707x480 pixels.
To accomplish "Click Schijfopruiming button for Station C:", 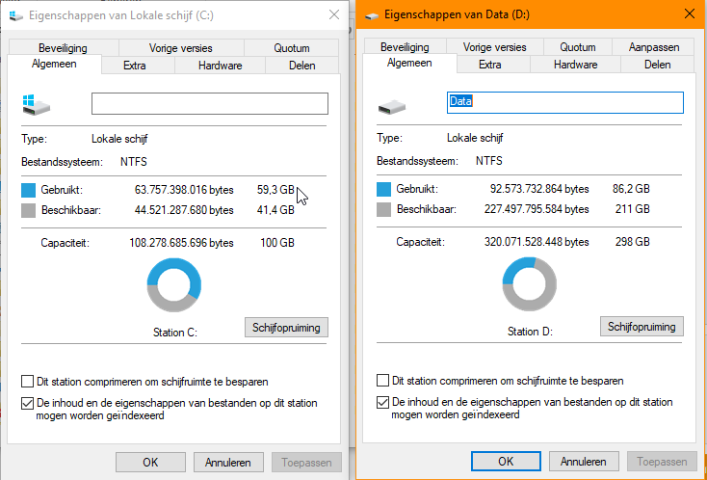I will [x=286, y=328].
